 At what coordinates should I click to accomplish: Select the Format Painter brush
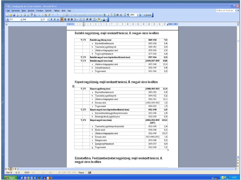pyautogui.click(x=49, y=15)
